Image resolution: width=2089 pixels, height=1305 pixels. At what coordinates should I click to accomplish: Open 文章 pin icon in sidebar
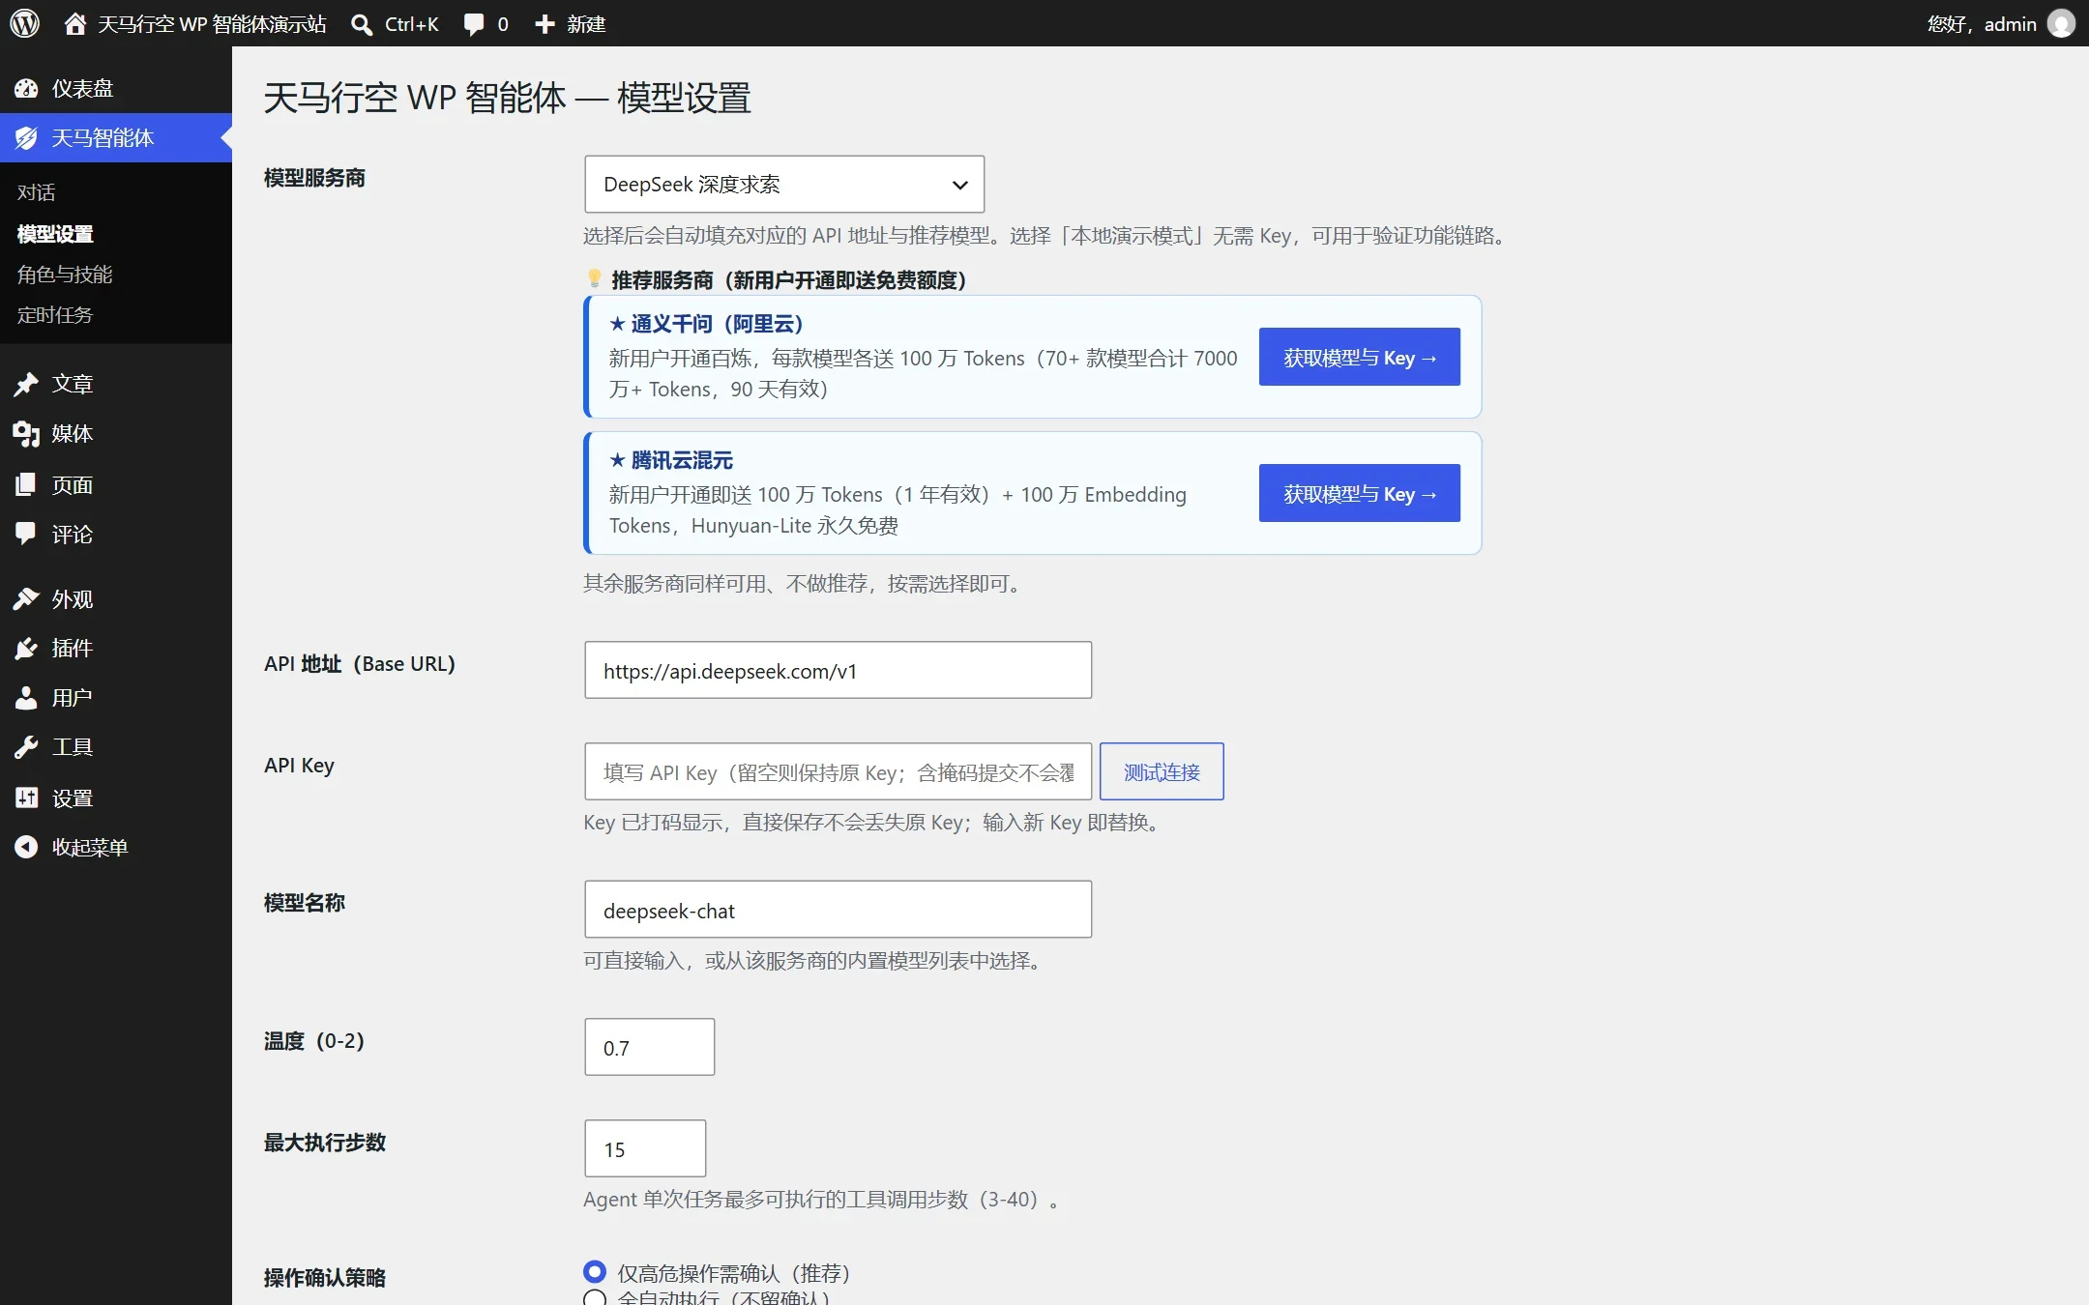coord(26,384)
